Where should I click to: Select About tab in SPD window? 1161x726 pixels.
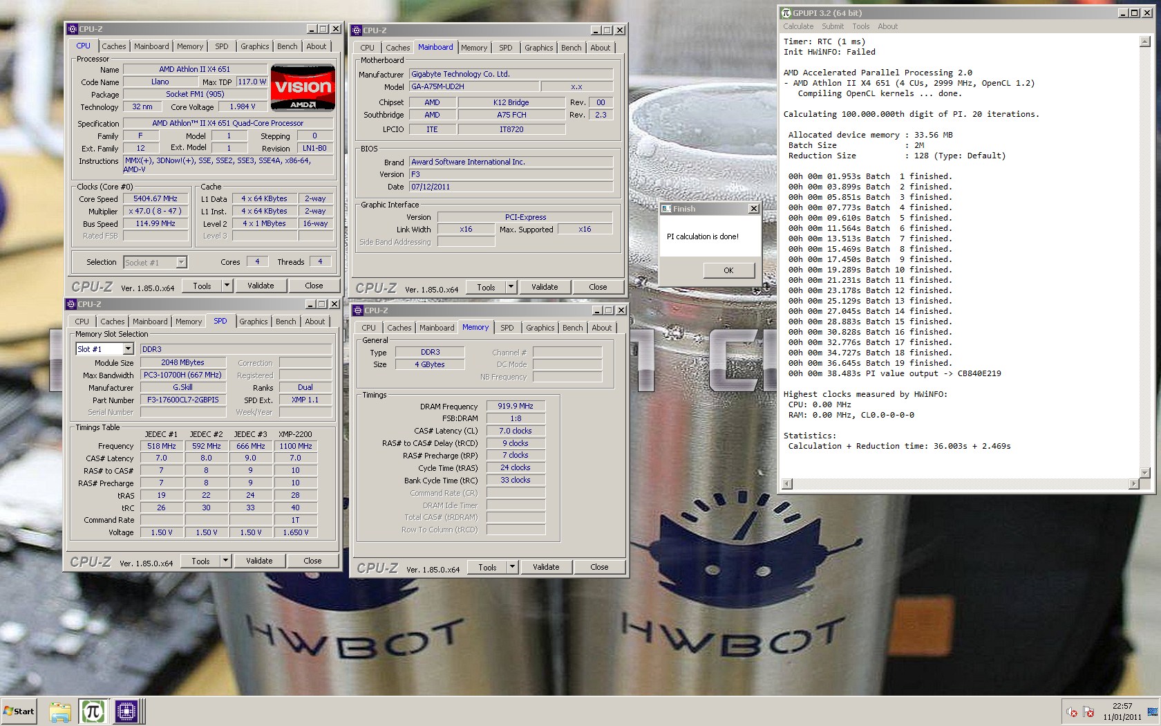(315, 322)
